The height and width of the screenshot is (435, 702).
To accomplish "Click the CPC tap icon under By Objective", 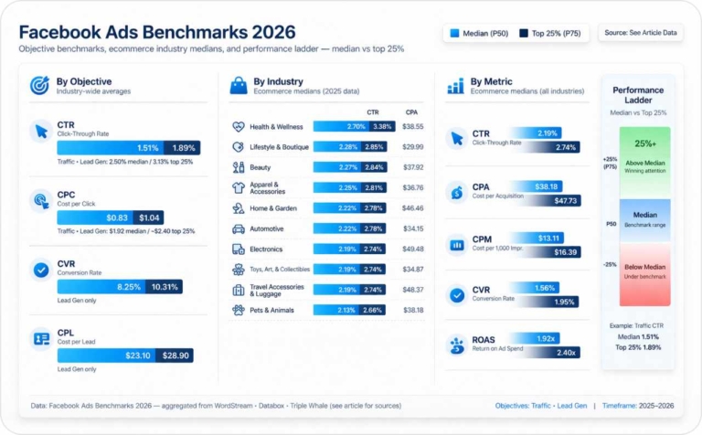I will click(x=41, y=200).
